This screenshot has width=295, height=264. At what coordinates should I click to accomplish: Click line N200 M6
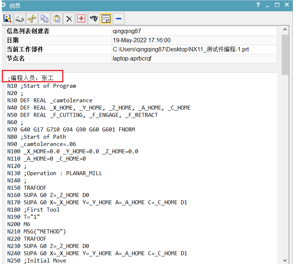tap(19, 224)
